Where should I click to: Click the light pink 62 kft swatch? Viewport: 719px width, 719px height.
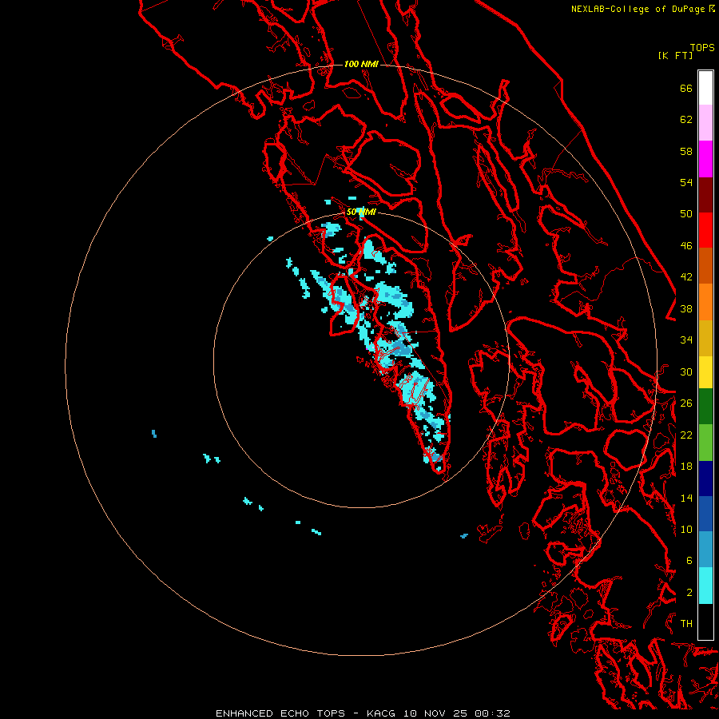tap(705, 123)
